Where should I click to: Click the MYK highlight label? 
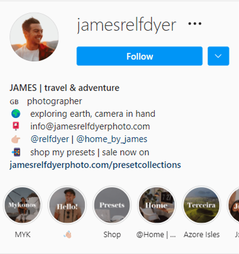[x=22, y=235]
